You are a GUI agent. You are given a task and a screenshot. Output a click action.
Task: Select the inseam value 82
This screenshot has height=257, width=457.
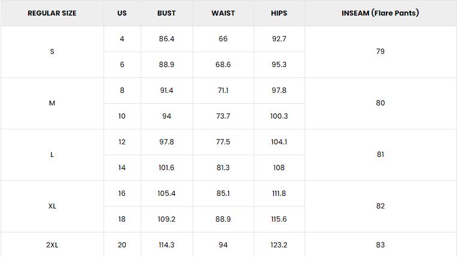point(380,206)
